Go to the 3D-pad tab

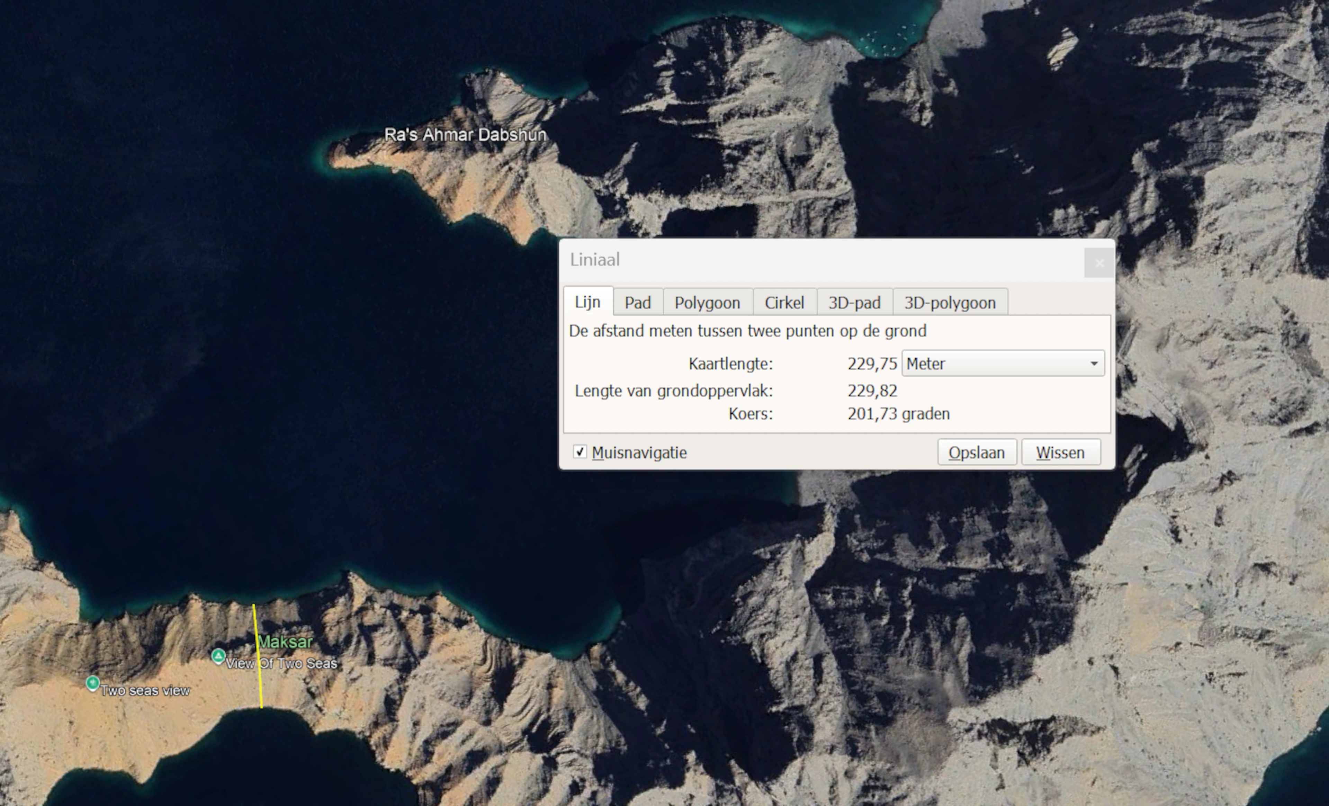[854, 303]
